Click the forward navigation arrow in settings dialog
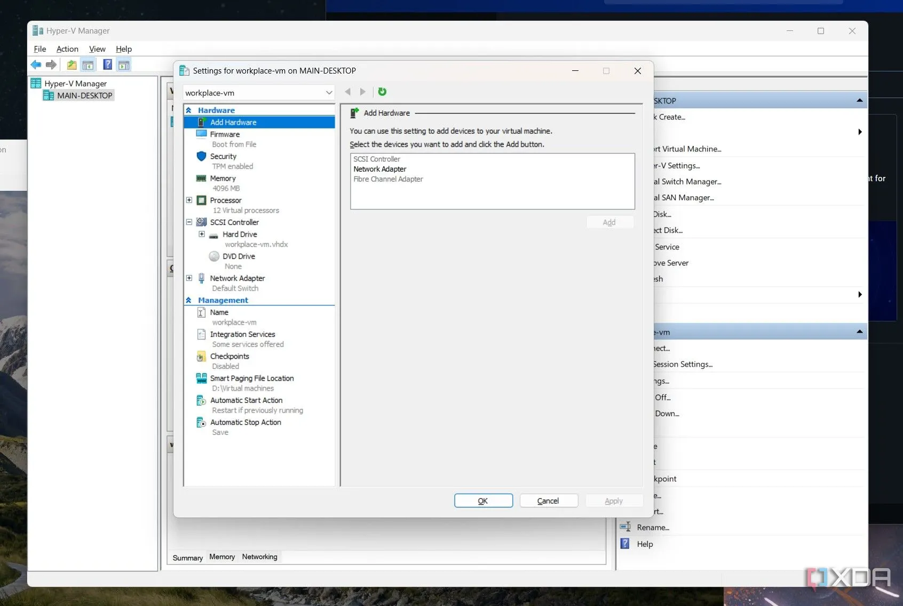Viewport: 903px width, 606px height. coord(363,92)
